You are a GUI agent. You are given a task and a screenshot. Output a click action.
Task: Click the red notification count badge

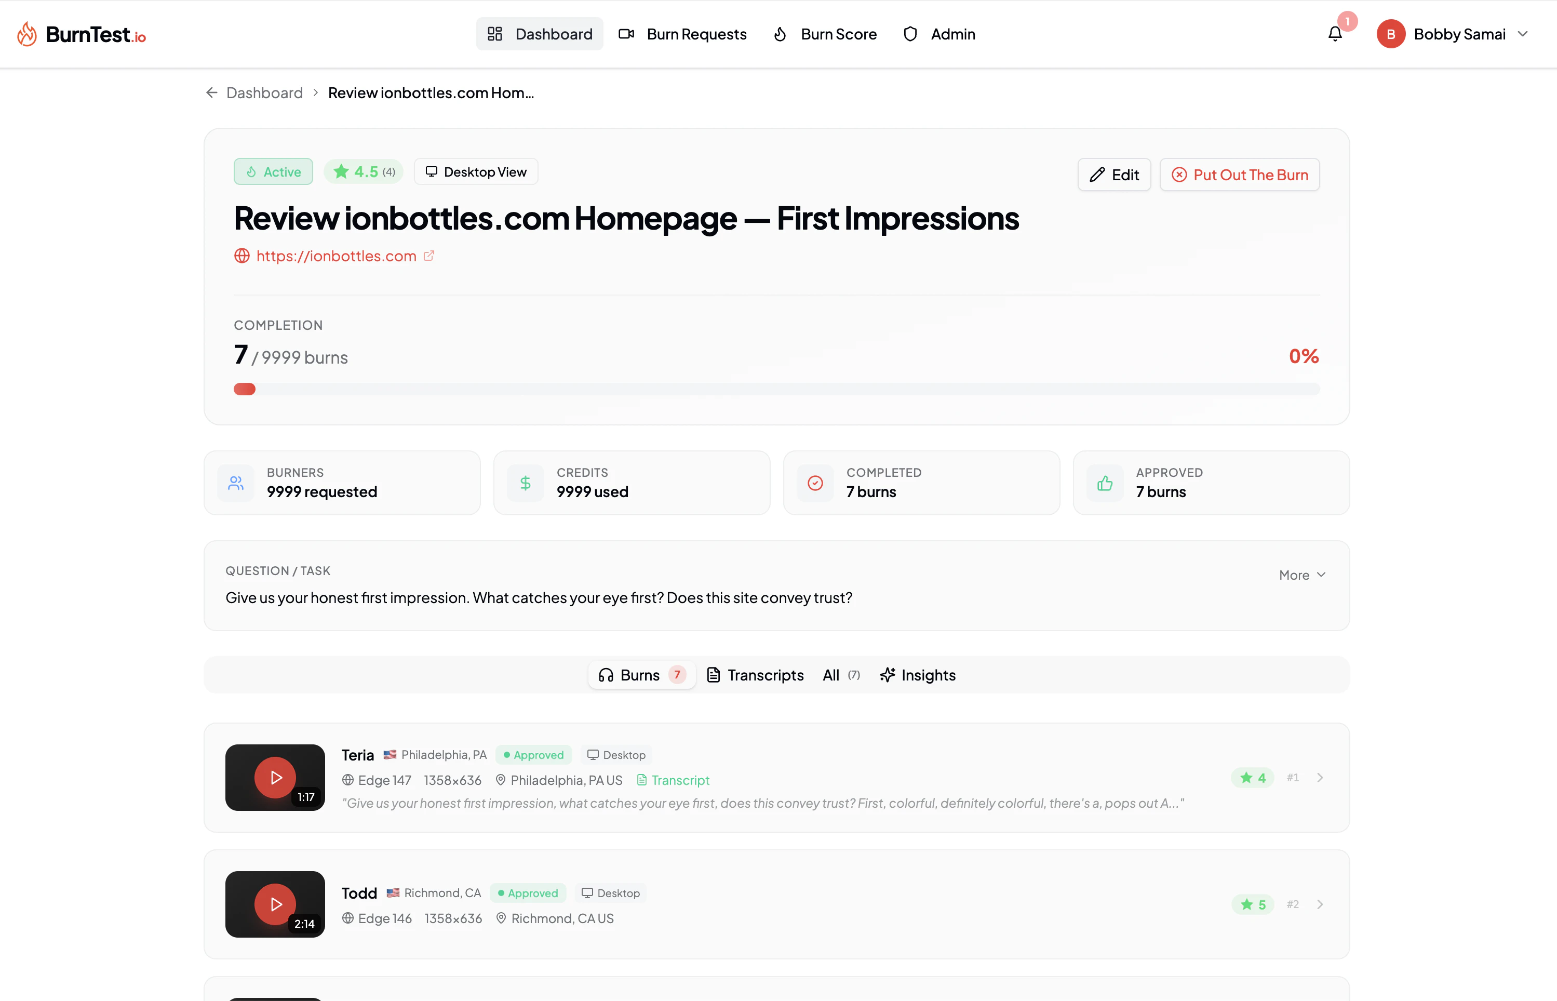[1347, 21]
